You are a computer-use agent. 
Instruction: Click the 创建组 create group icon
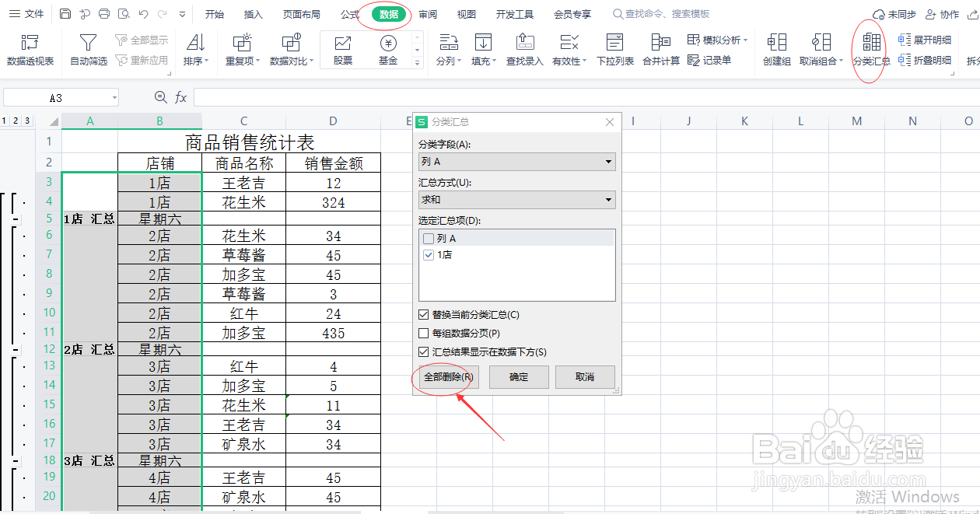(777, 42)
